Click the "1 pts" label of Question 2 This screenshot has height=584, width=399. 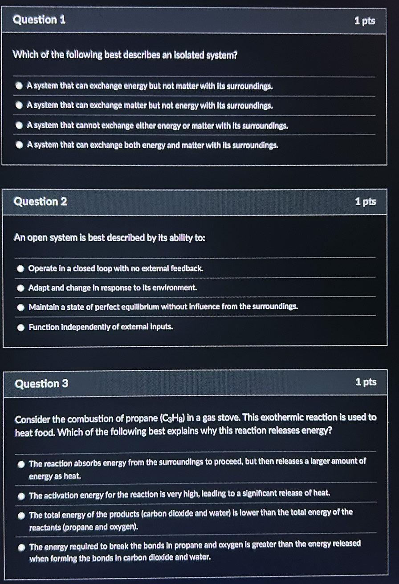point(366,202)
